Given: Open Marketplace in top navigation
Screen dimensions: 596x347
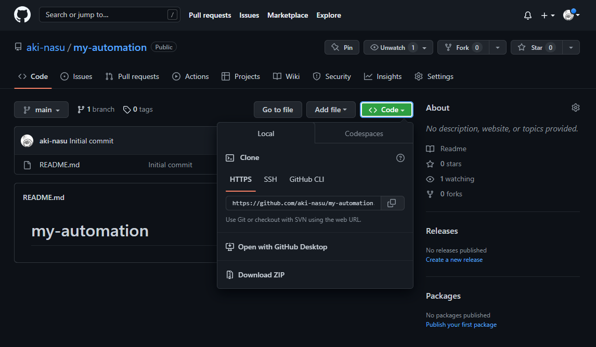Looking at the screenshot, I should [x=288, y=15].
